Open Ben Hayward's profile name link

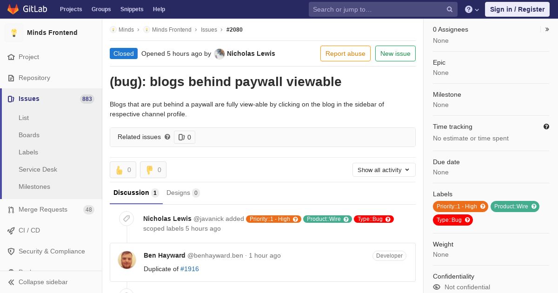click(165, 255)
